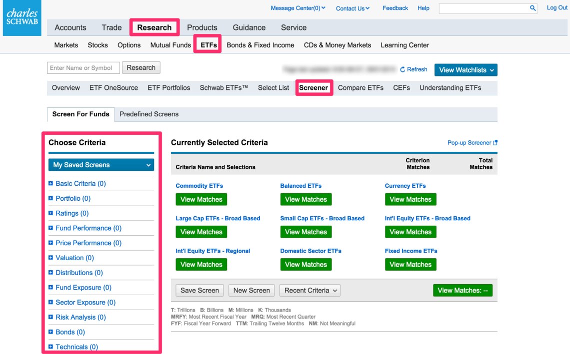Open the Trade main menu
Image resolution: width=570 pixels, height=354 pixels.
click(111, 27)
